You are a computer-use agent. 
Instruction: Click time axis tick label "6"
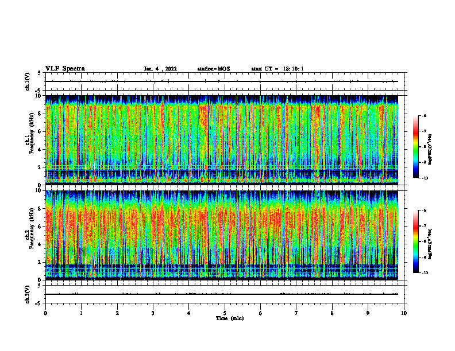tap(261, 313)
